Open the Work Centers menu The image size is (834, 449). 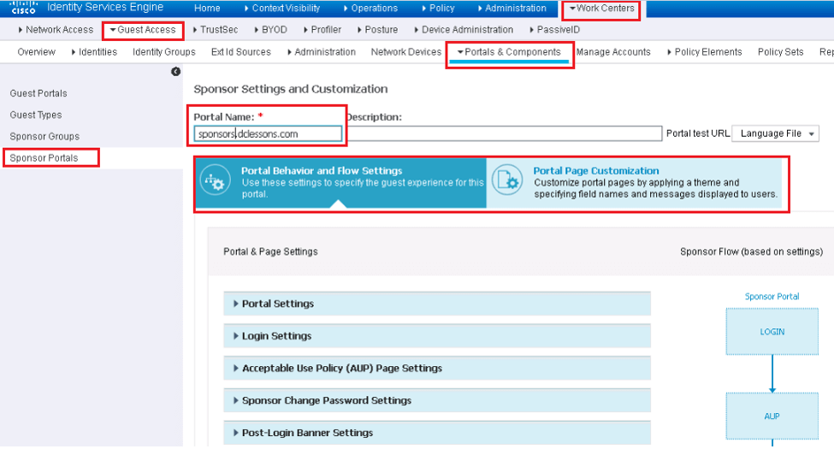[601, 8]
